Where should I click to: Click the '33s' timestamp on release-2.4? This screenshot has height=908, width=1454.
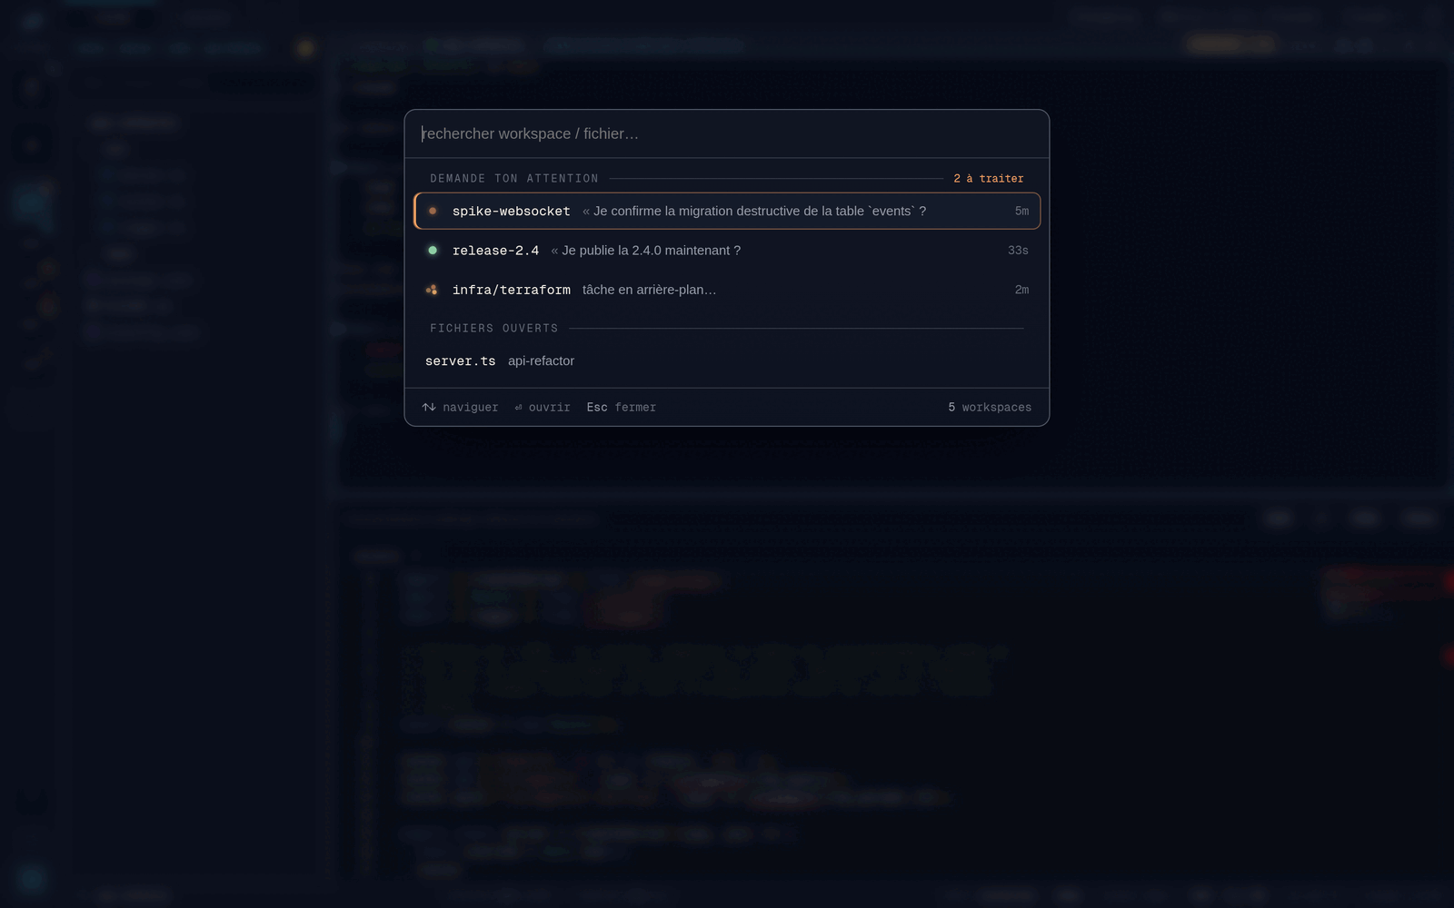coord(1018,251)
